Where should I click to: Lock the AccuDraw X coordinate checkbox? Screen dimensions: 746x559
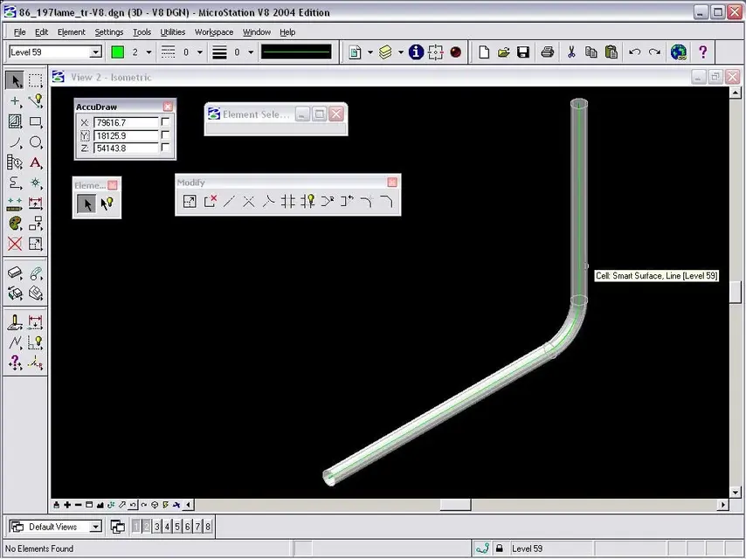(x=166, y=123)
